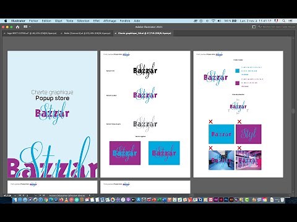Expand the status bar display options arrow
297x222 pixels.
click(x=90, y=195)
